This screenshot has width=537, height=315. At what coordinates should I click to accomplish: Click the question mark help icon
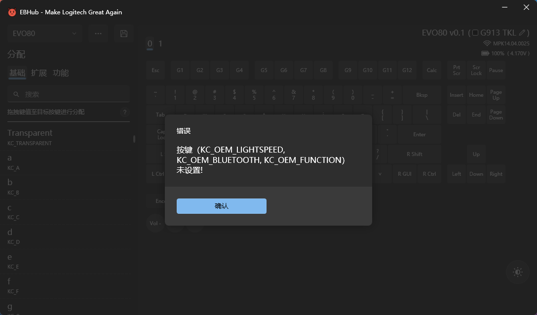(x=125, y=112)
